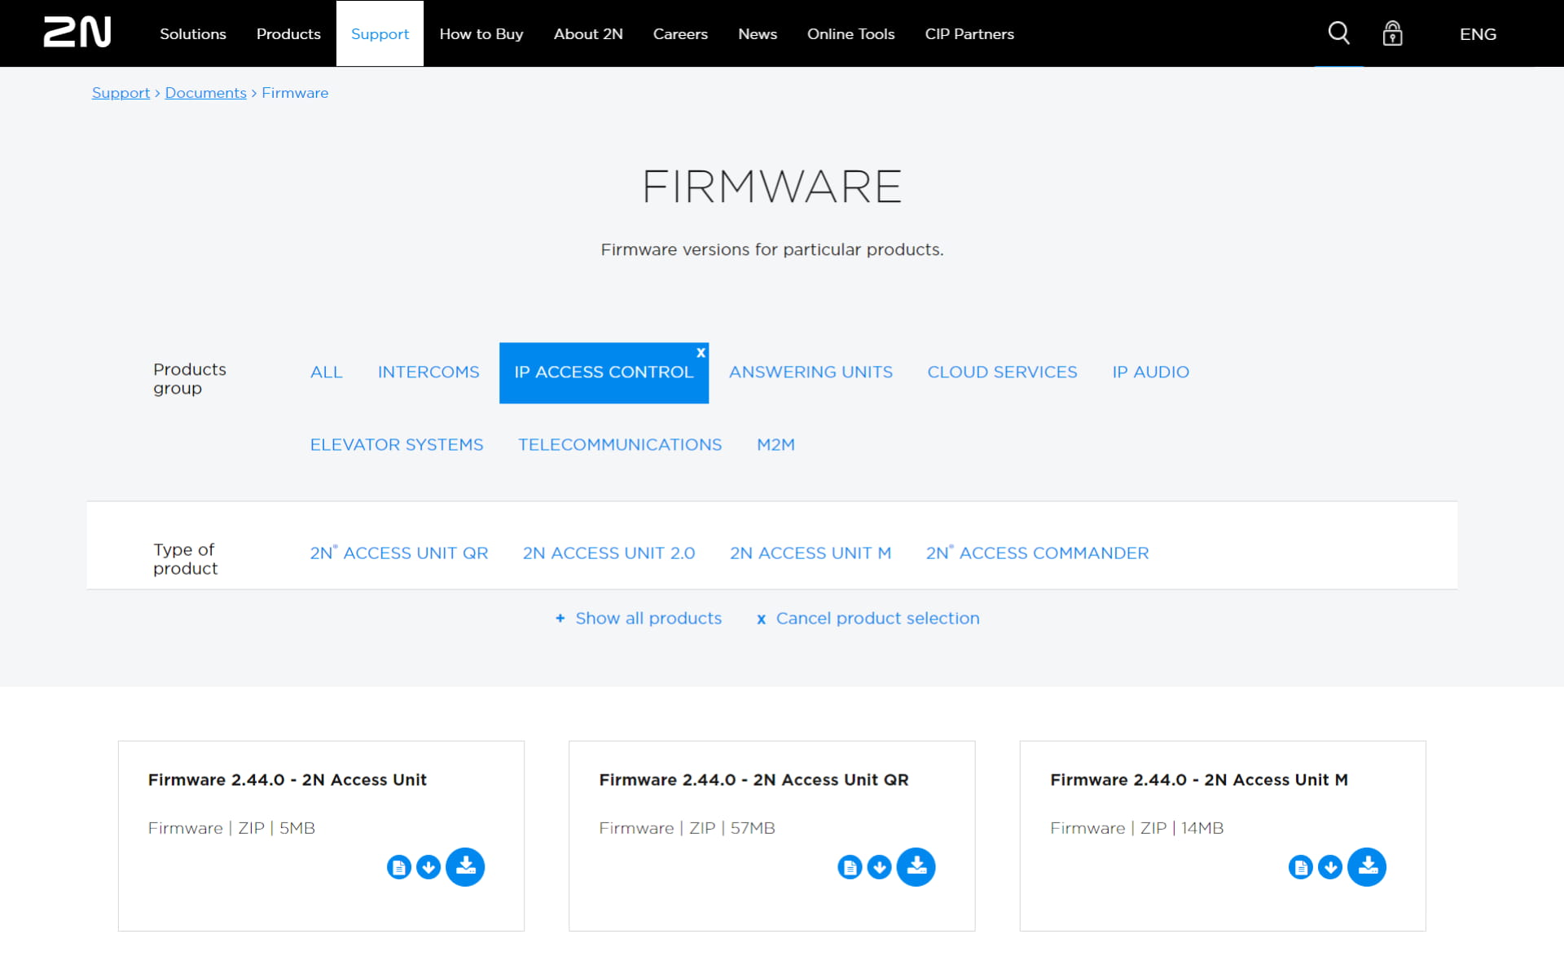Click 'Firmware | ZIP | 57MB' text
This screenshot has height=978, width=1564.
[687, 828]
